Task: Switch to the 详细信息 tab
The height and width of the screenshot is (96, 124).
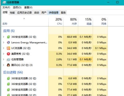Action: point(54,13)
